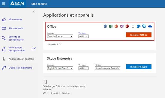Screen dimensions: 165x98
Task: Click the Access icon in Office section
Action: (x=127, y=26)
